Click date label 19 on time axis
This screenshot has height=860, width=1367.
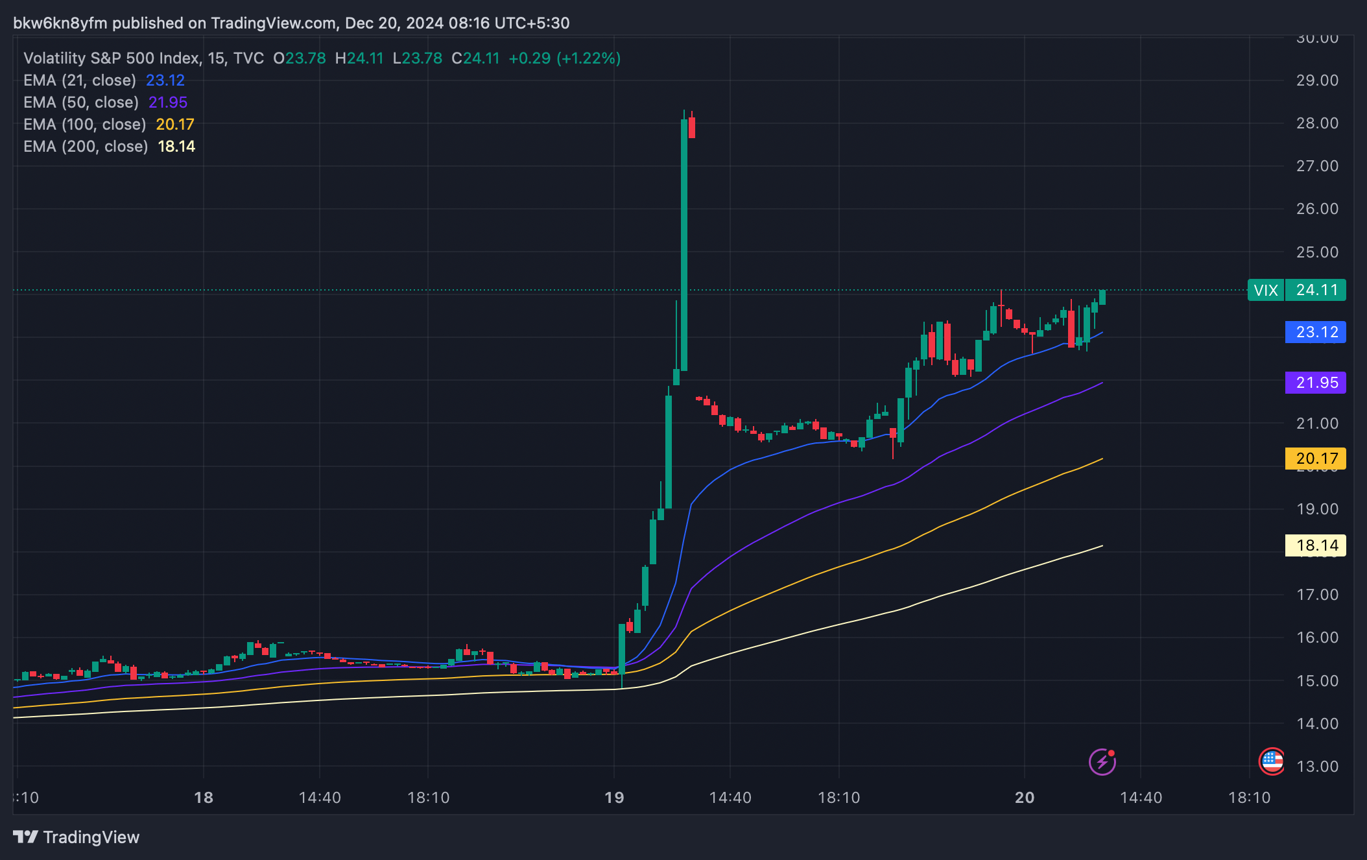point(613,798)
